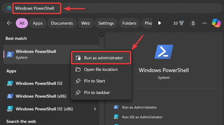Image resolution: width=224 pixels, height=125 pixels.
Task: Open the S user account avatar
Action: 193,23
